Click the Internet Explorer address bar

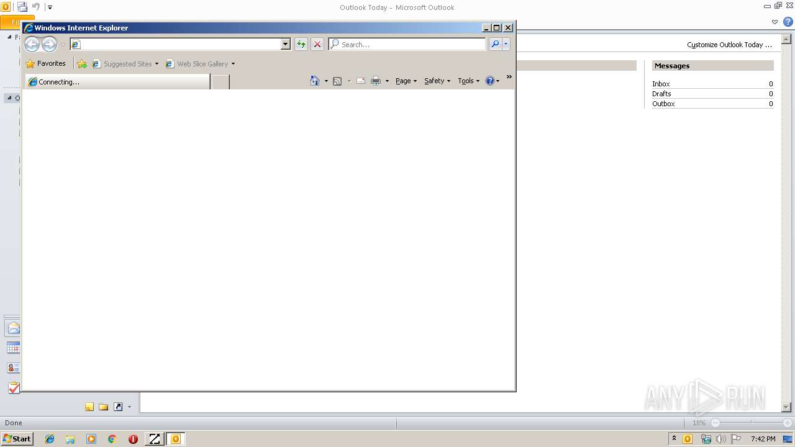point(180,44)
